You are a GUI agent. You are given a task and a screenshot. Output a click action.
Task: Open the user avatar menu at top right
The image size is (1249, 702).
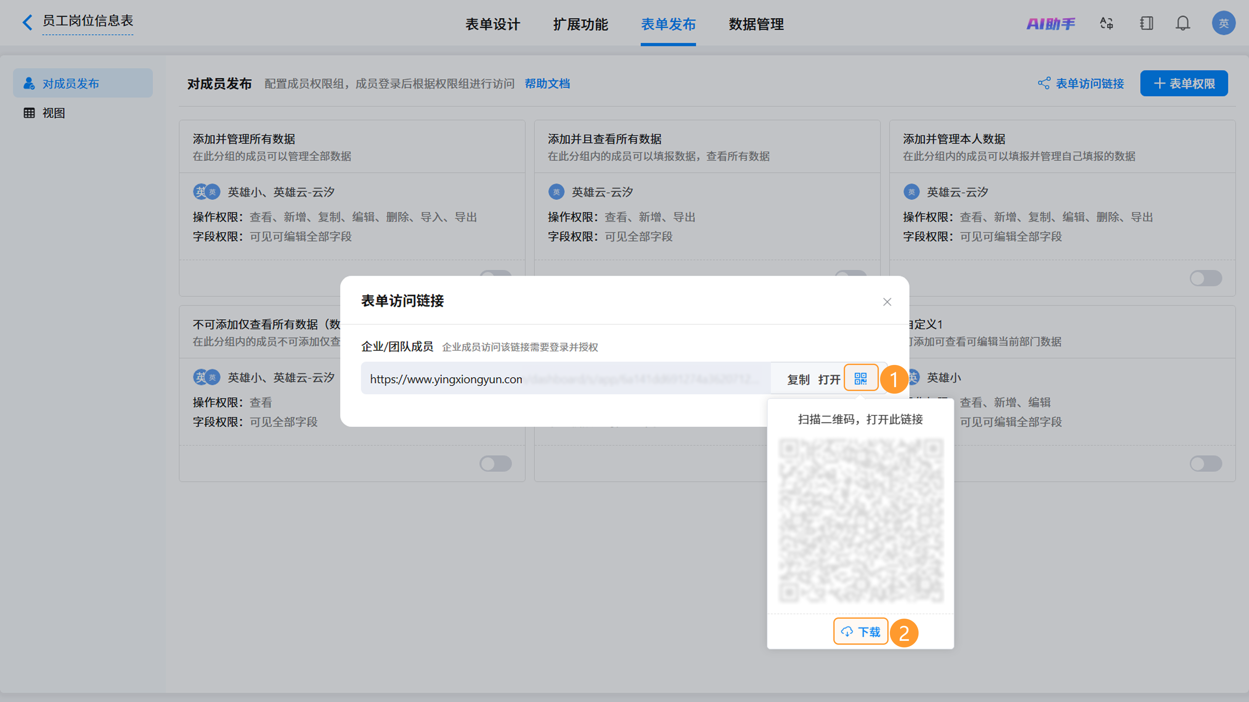click(1223, 23)
